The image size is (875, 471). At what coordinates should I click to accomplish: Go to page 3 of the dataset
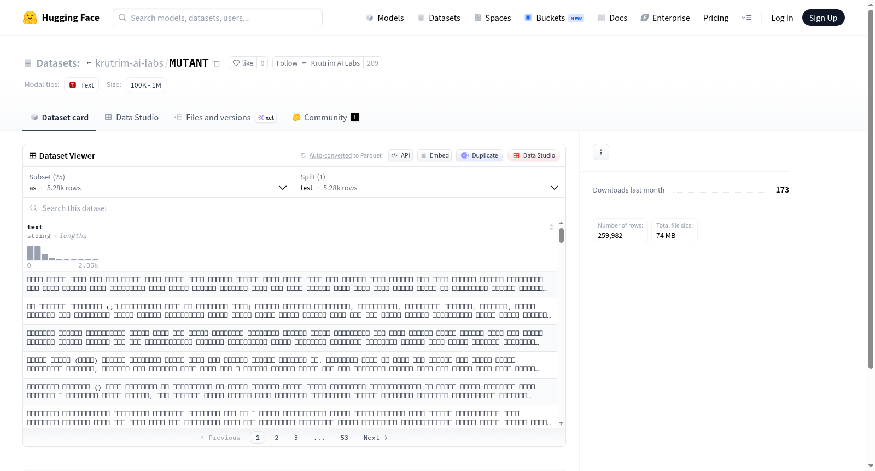(x=296, y=438)
